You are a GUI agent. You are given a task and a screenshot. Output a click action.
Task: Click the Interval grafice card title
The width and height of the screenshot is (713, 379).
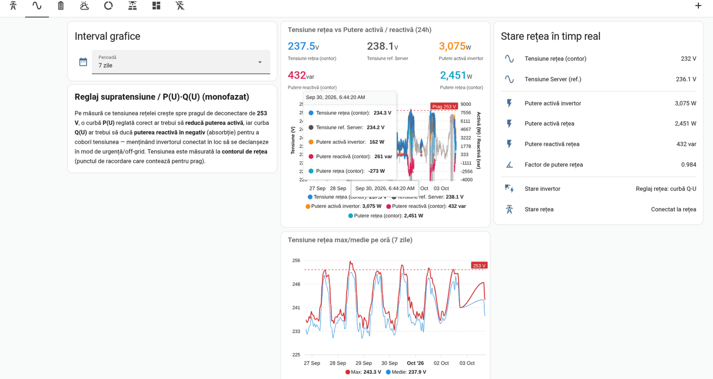tap(107, 36)
